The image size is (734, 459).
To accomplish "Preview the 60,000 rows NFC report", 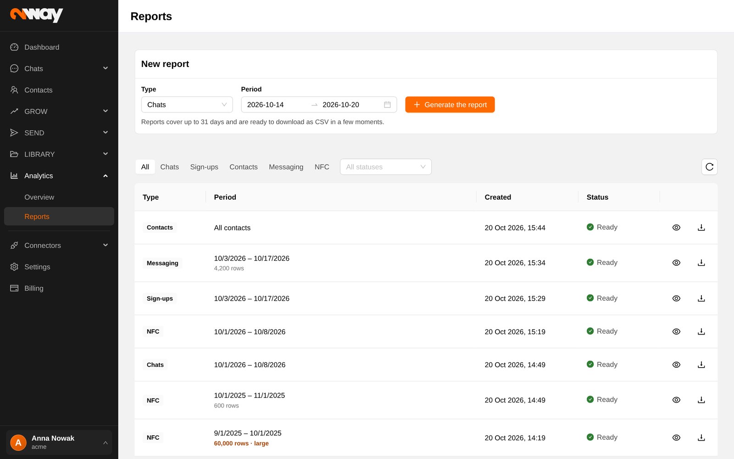I will coord(676,438).
